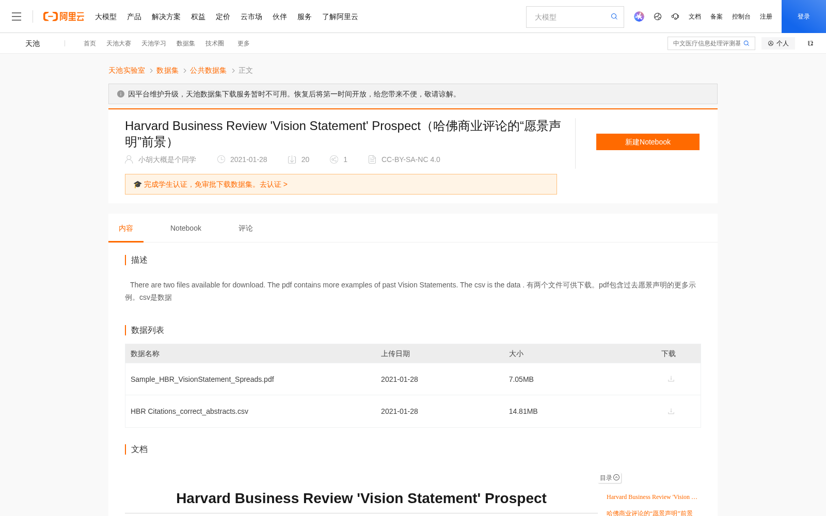The height and width of the screenshot is (516, 826).
Task: Open the 备案 link
Action: 717,17
